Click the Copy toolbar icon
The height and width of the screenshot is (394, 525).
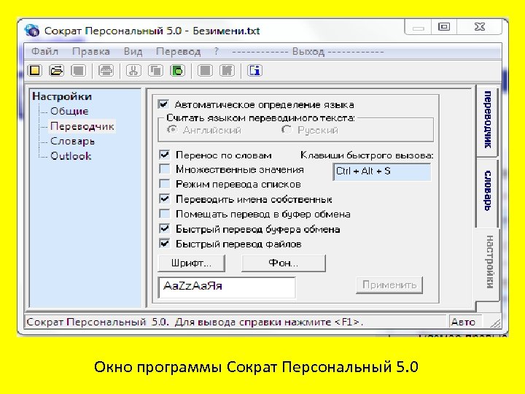tap(156, 71)
